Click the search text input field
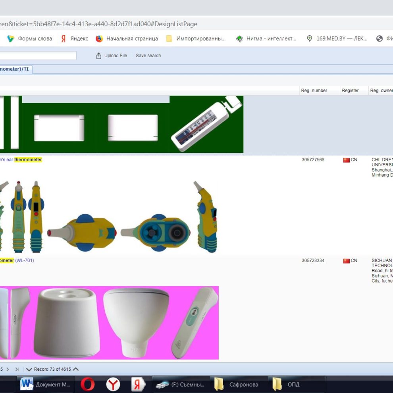This screenshot has width=393, height=393. pos(38,56)
